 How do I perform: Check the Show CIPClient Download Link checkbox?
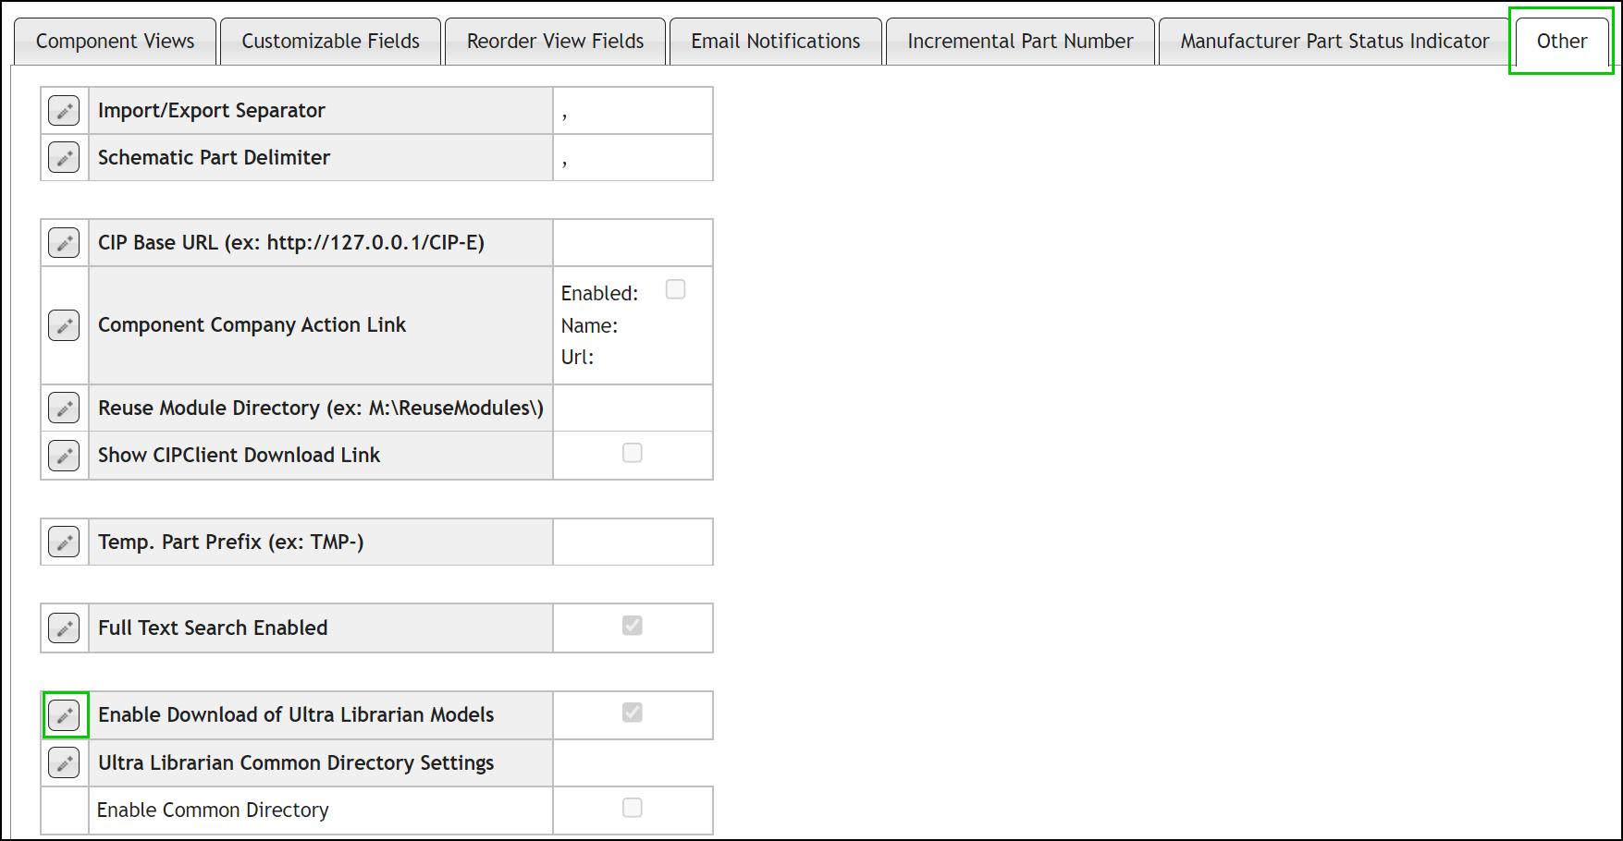click(x=632, y=452)
